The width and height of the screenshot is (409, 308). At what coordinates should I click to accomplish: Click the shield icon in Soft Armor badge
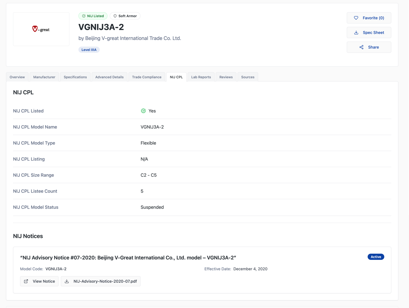[x=115, y=16]
